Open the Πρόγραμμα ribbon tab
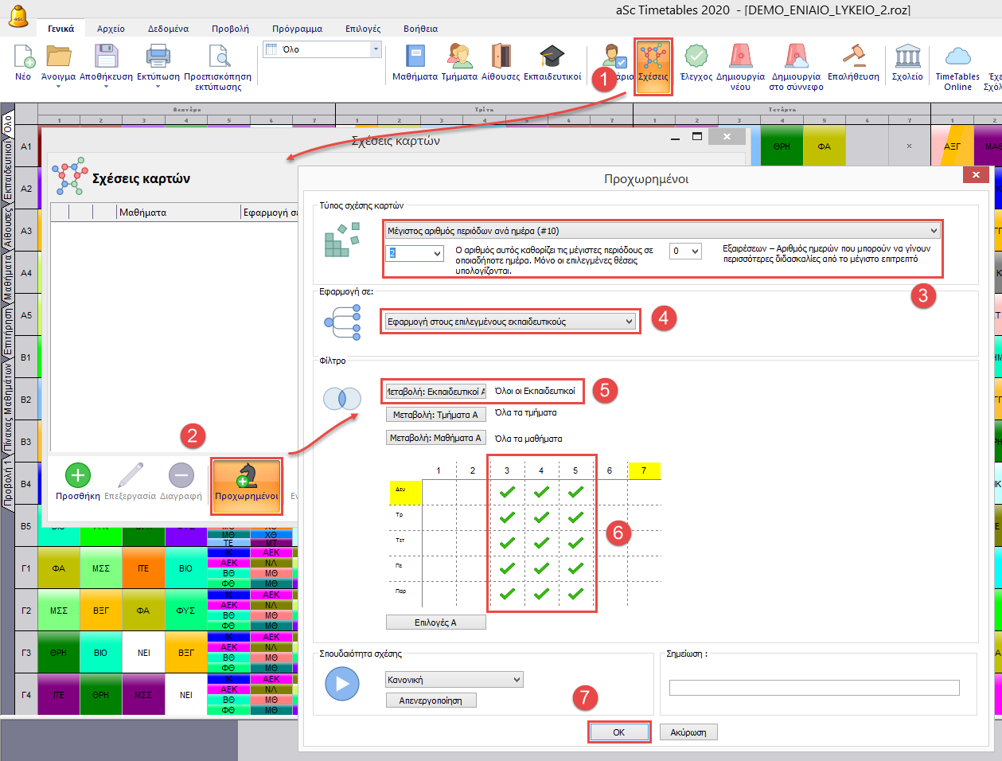 click(x=297, y=29)
